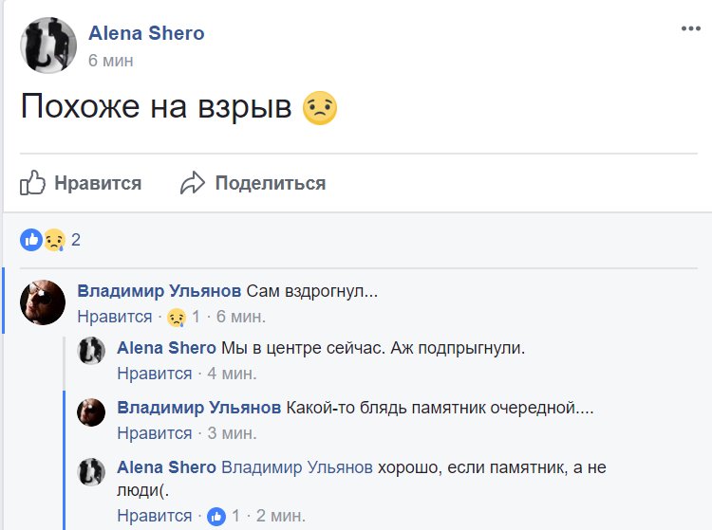Click the like reaction icon on the last reply
Screen dimensions: 712x530
216,516
